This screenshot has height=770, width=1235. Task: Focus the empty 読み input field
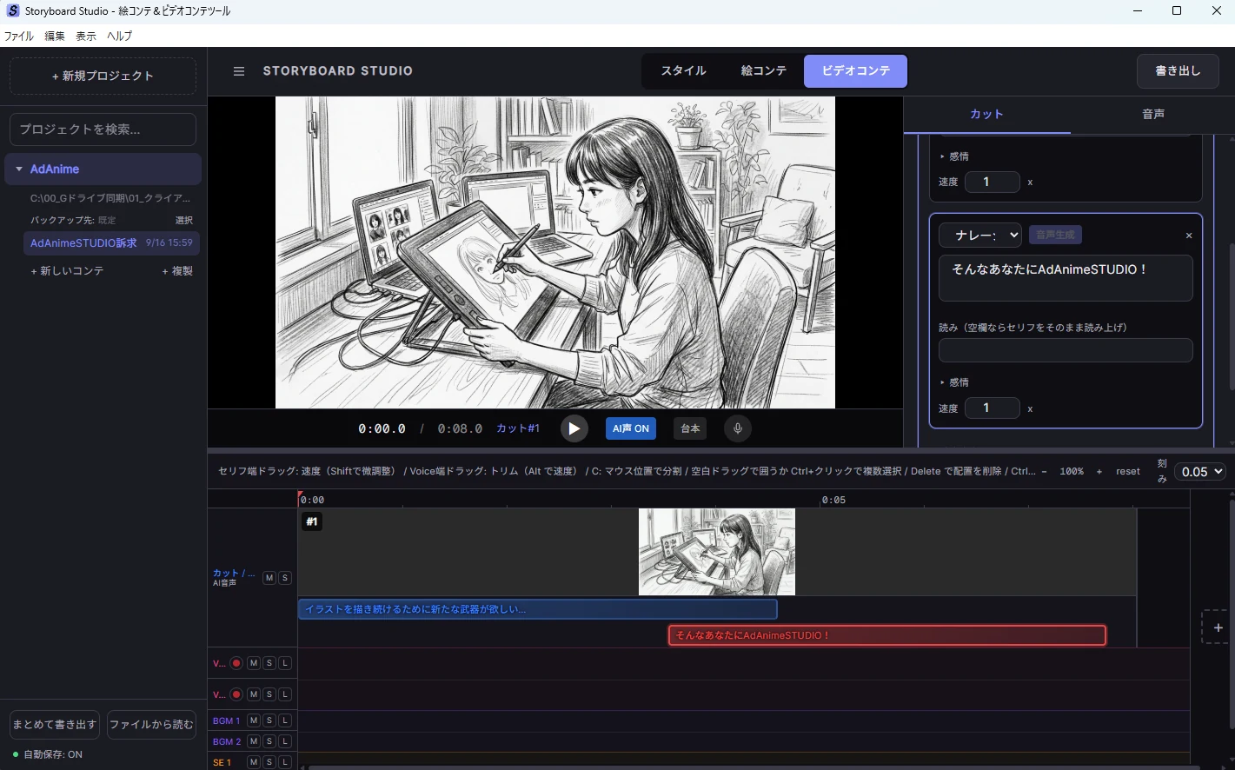click(x=1066, y=350)
